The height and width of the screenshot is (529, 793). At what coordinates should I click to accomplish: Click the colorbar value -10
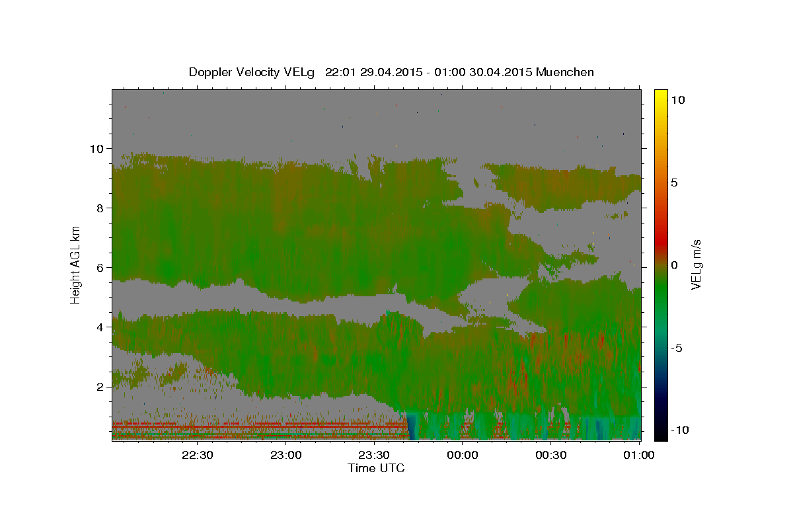679,430
